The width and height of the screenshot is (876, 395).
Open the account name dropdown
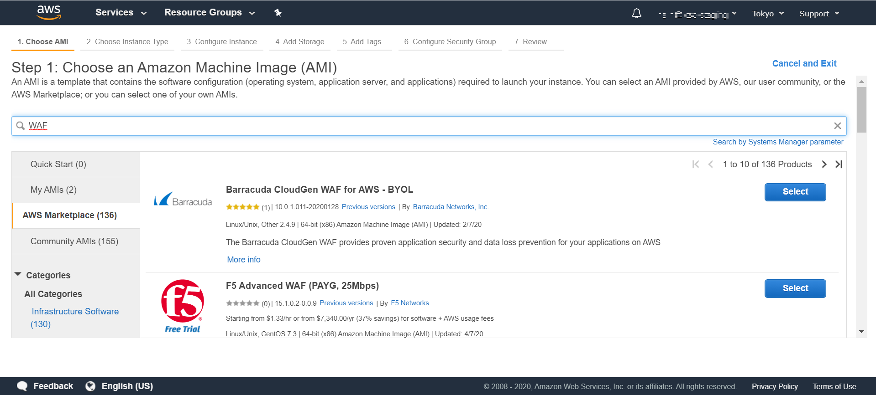point(697,14)
